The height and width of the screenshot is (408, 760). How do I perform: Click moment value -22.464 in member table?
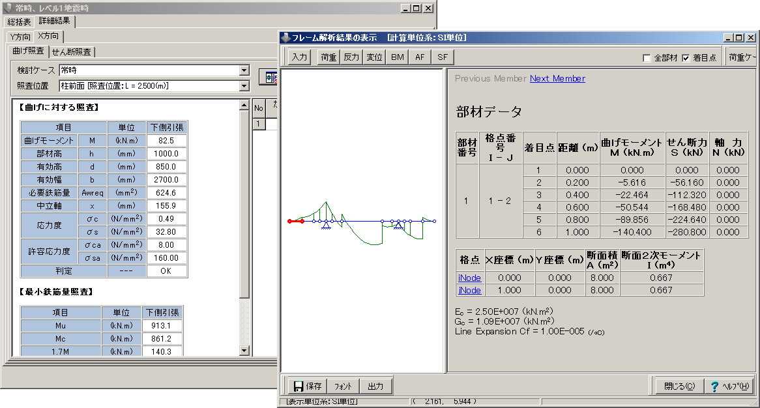pos(632,196)
